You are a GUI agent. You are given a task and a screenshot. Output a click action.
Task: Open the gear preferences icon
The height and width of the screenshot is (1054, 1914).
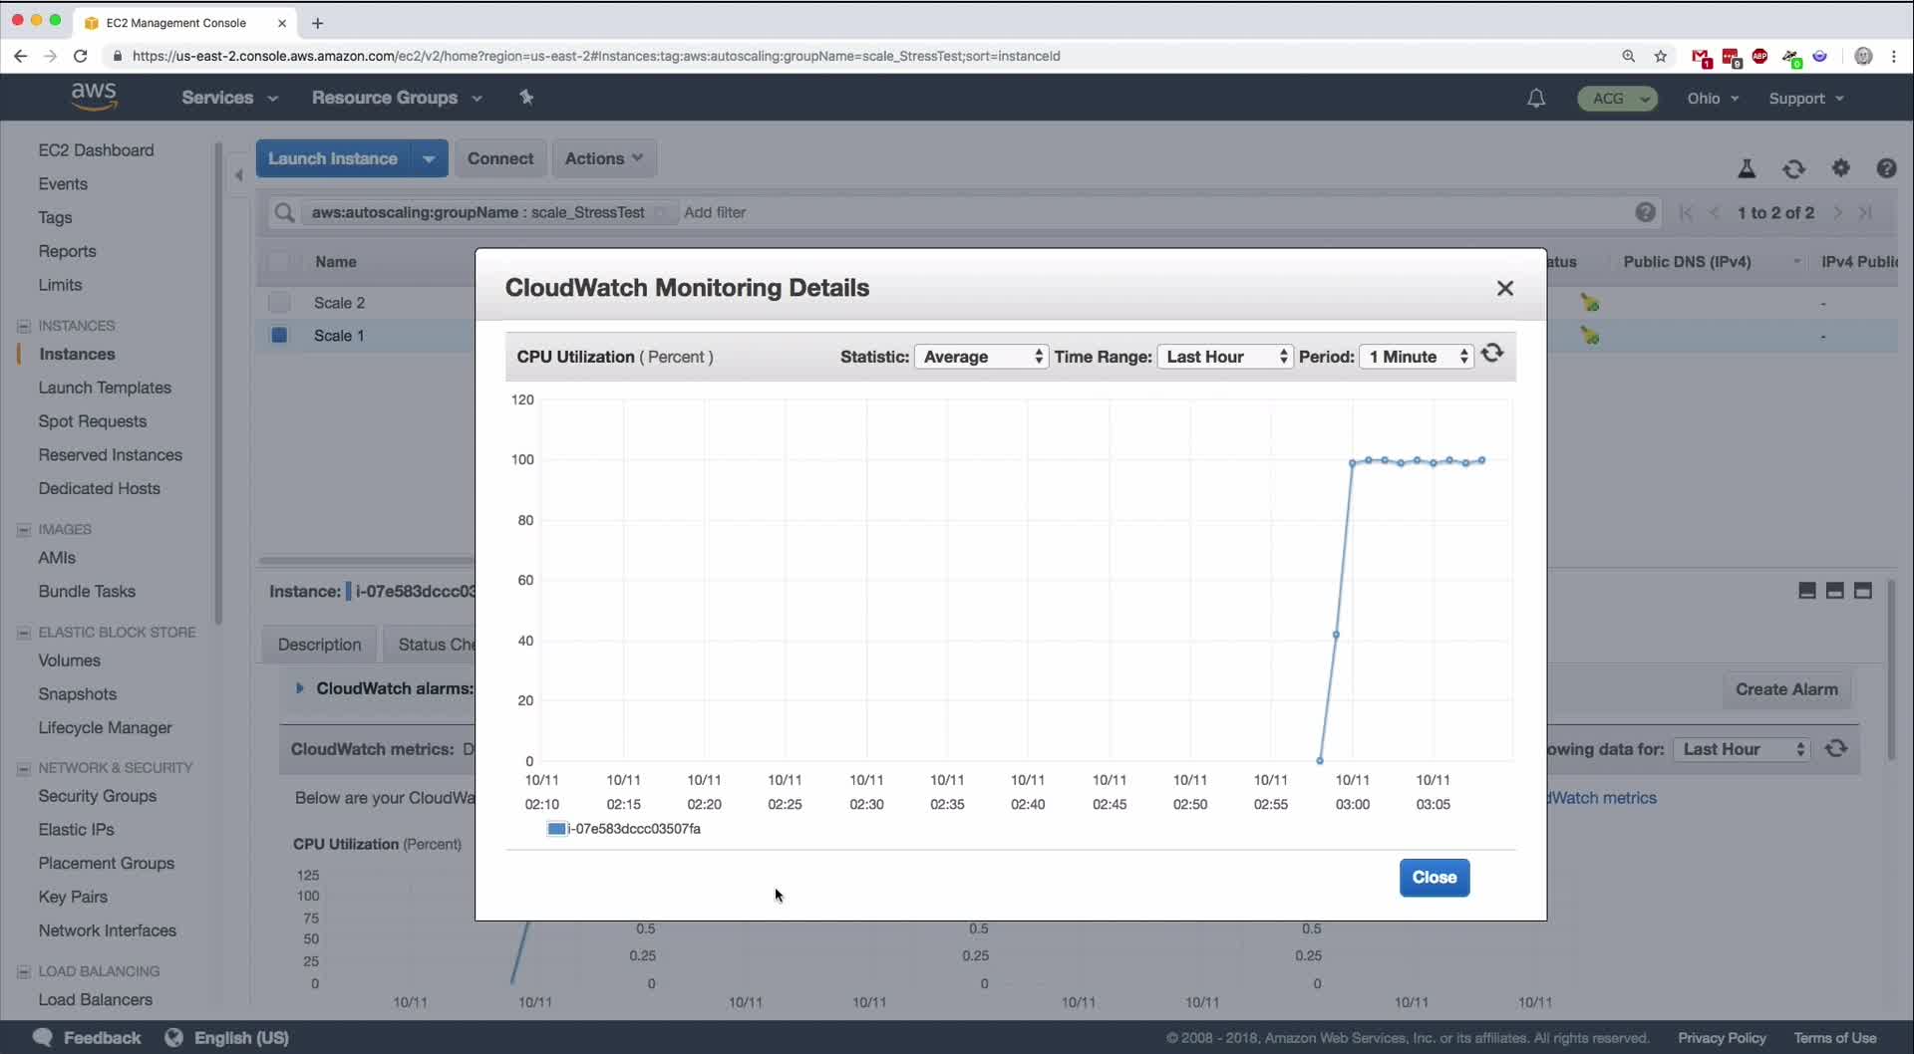coord(1840,168)
